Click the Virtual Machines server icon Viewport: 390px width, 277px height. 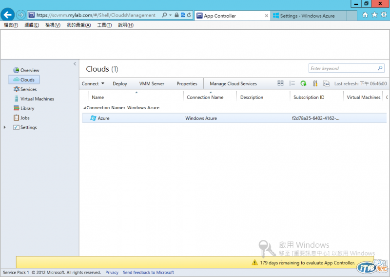point(17,99)
